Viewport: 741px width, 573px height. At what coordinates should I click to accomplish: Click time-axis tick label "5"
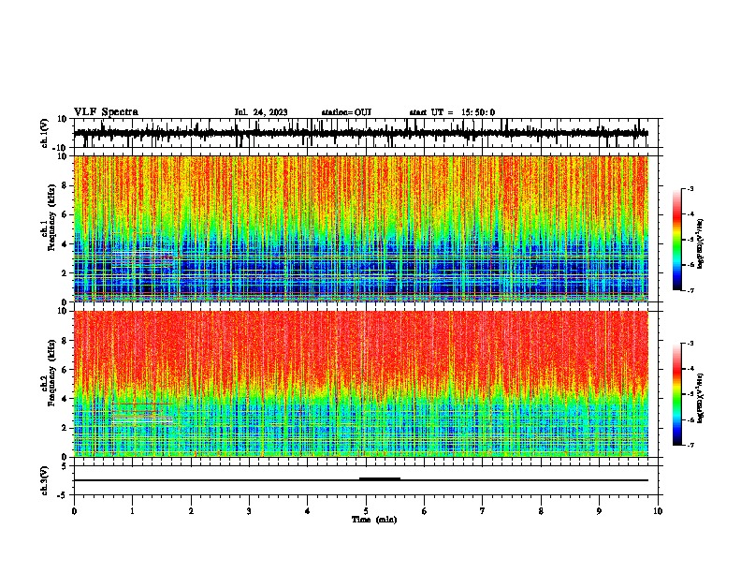(x=366, y=511)
